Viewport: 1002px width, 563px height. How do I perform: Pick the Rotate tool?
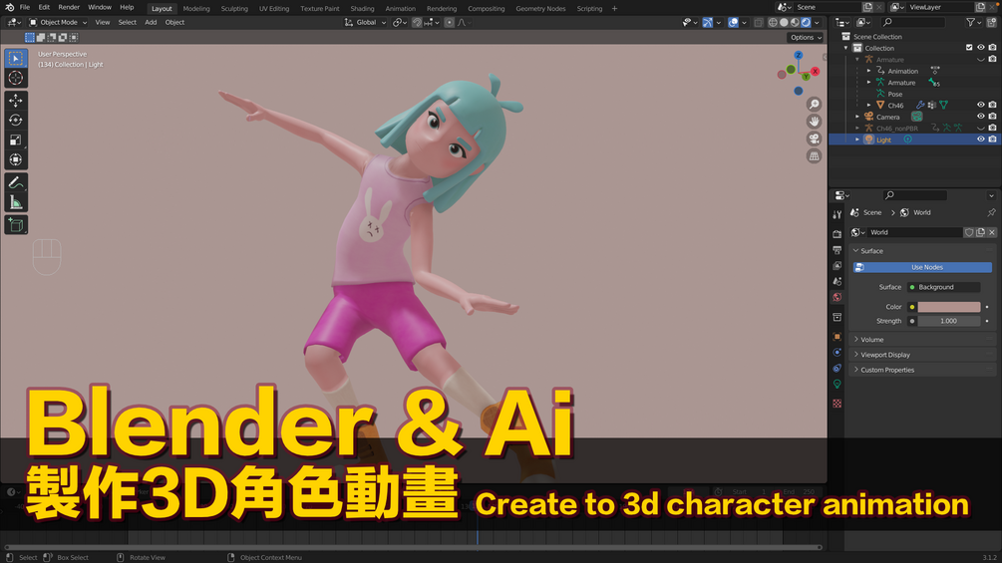pyautogui.click(x=16, y=120)
